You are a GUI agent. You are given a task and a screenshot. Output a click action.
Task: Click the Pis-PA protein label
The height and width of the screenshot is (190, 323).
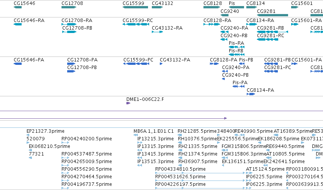(240, 83)
